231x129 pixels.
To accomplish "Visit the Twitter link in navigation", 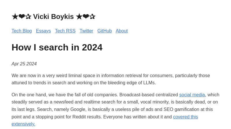I will (x=86, y=31).
